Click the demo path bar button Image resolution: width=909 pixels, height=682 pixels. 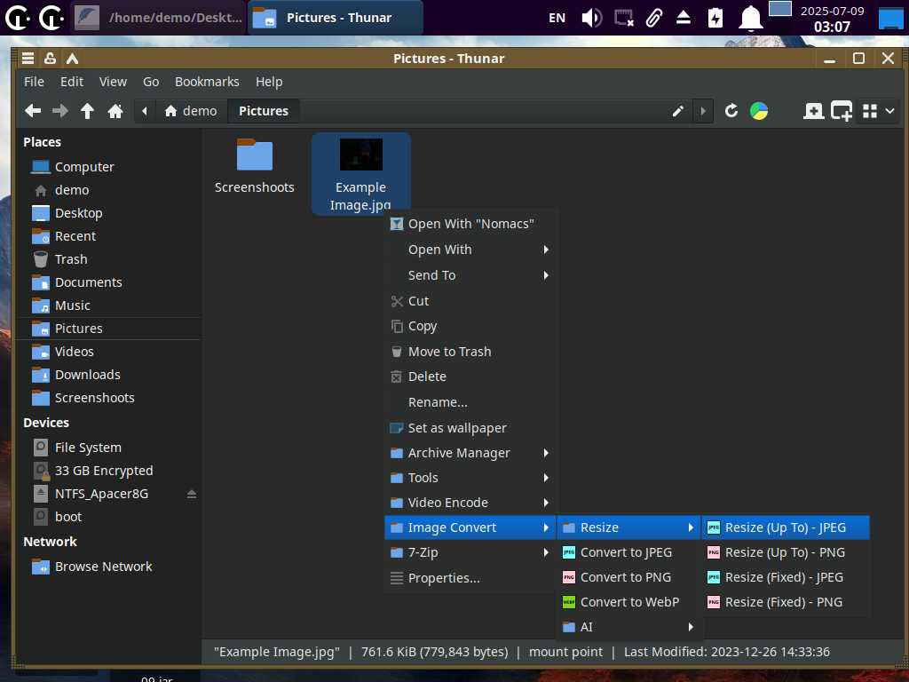(x=191, y=111)
